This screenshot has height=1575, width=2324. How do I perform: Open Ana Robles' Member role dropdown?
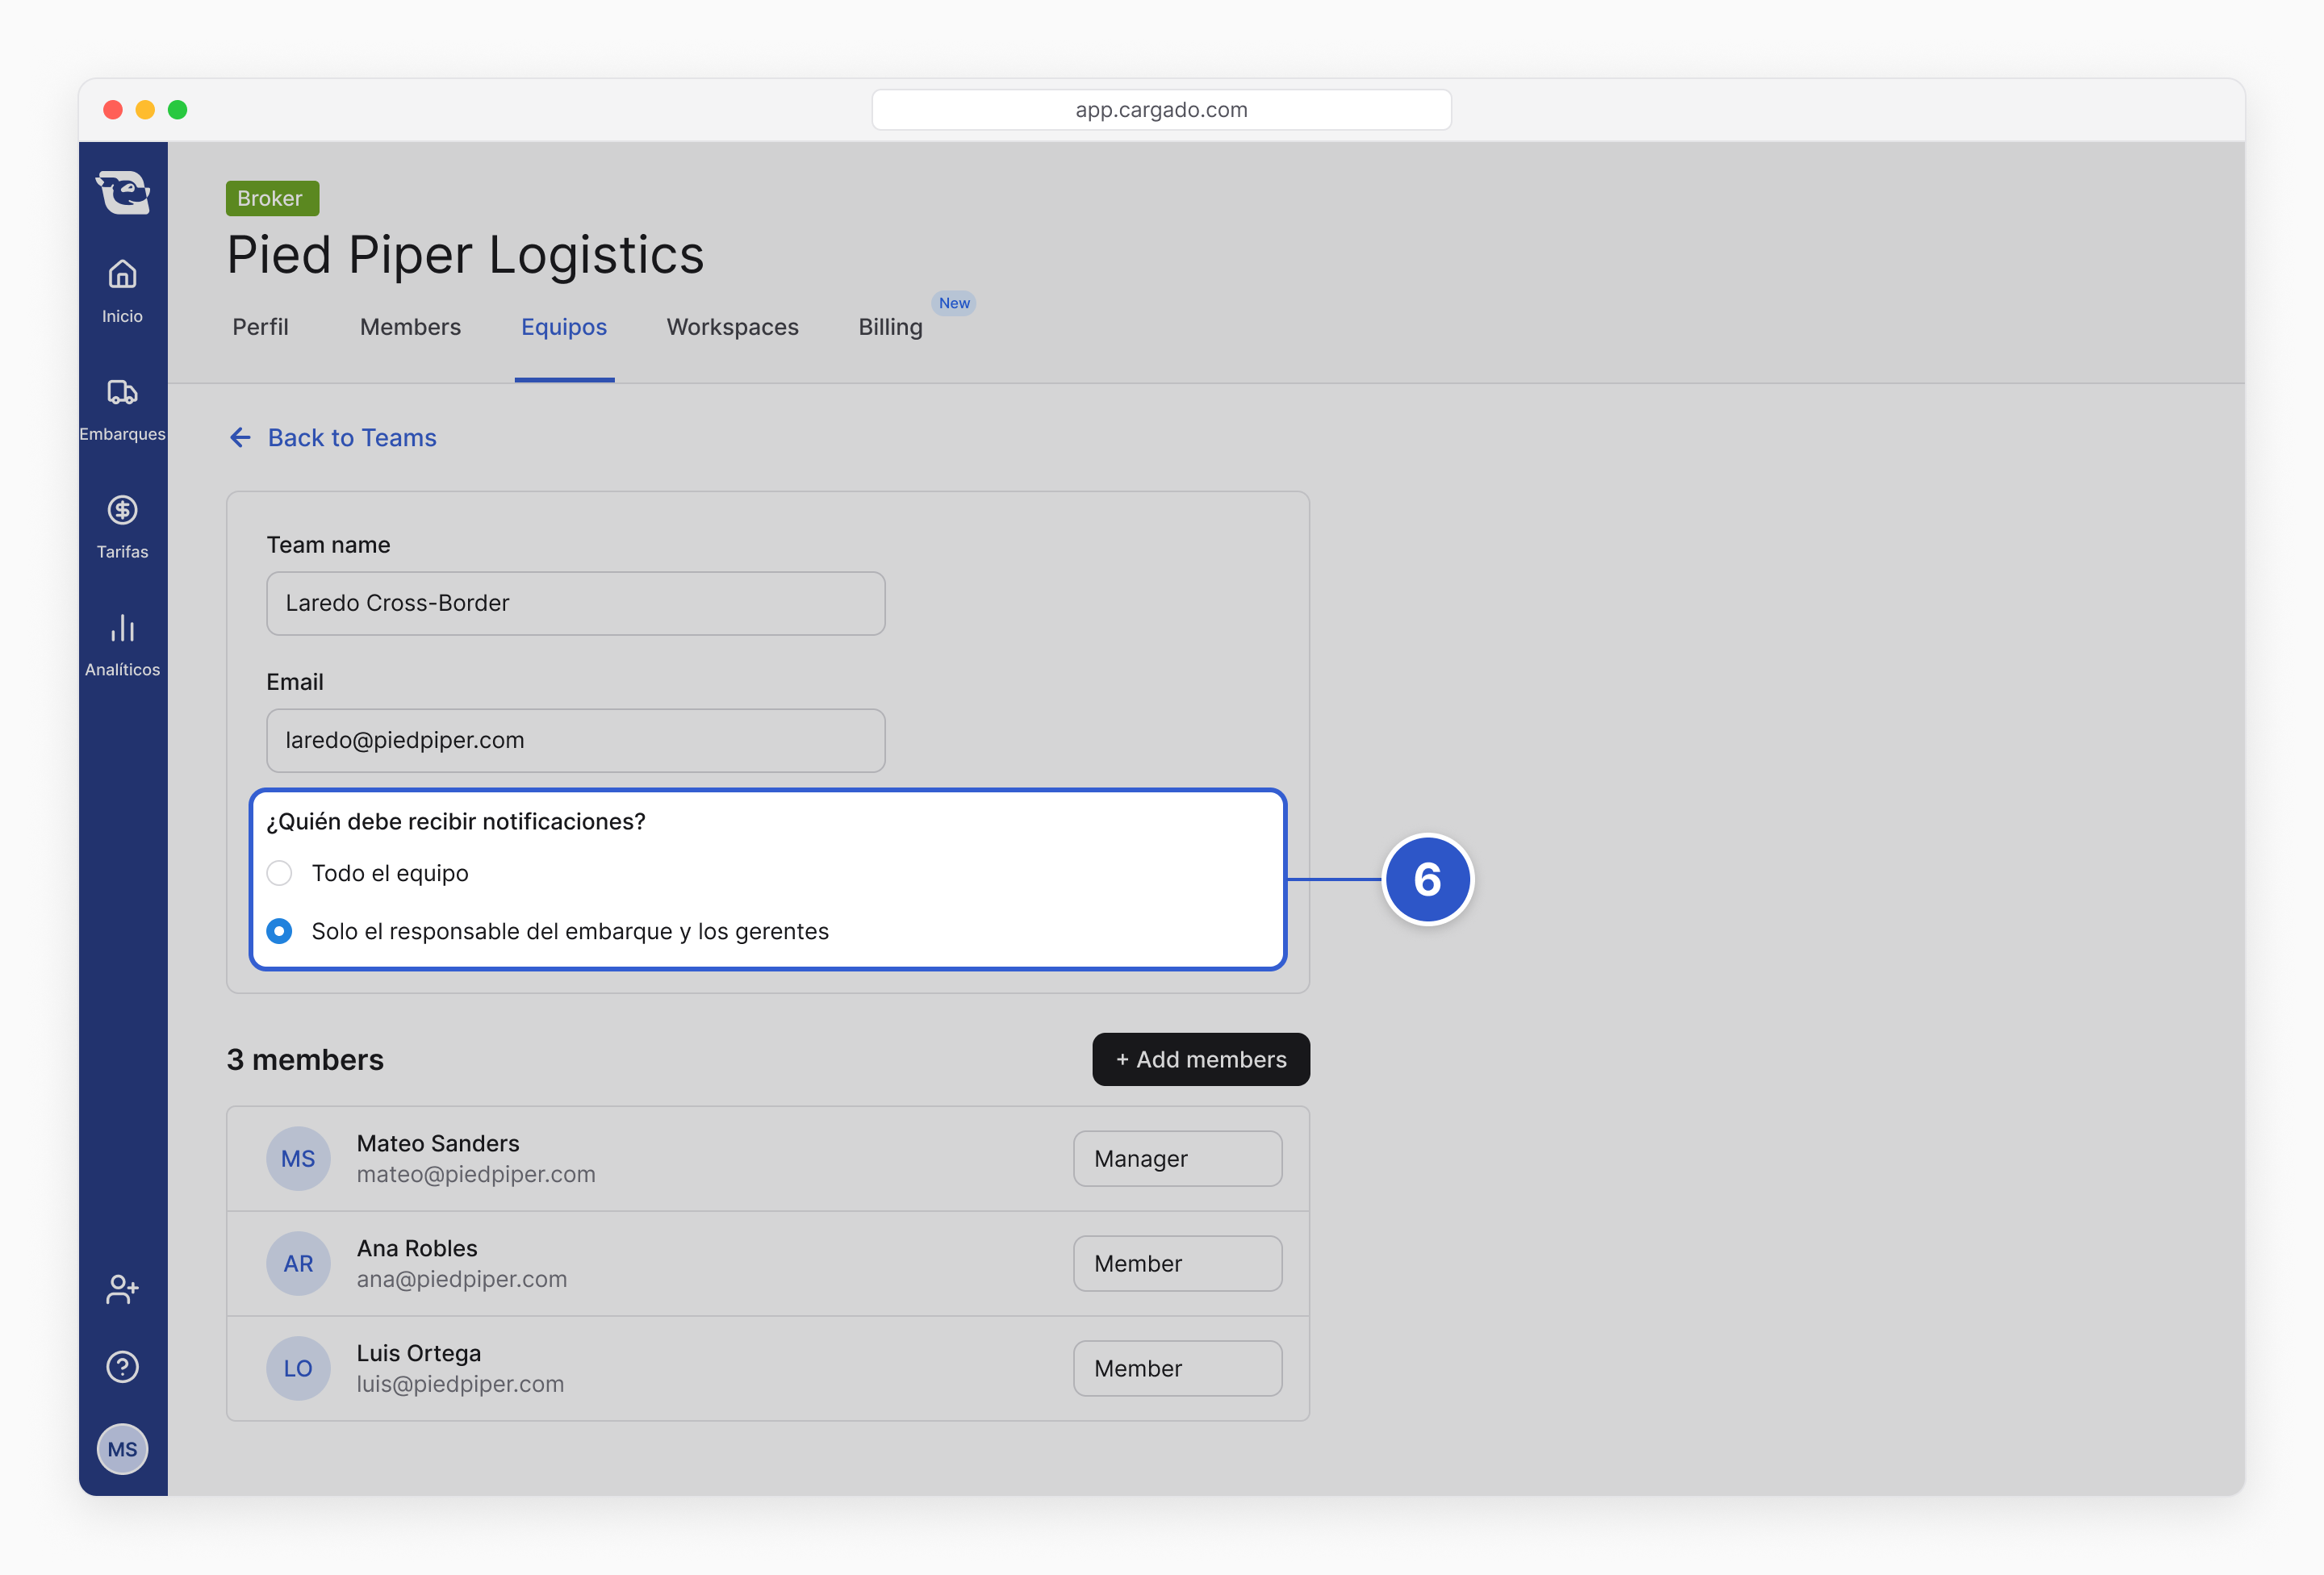pyautogui.click(x=1177, y=1263)
